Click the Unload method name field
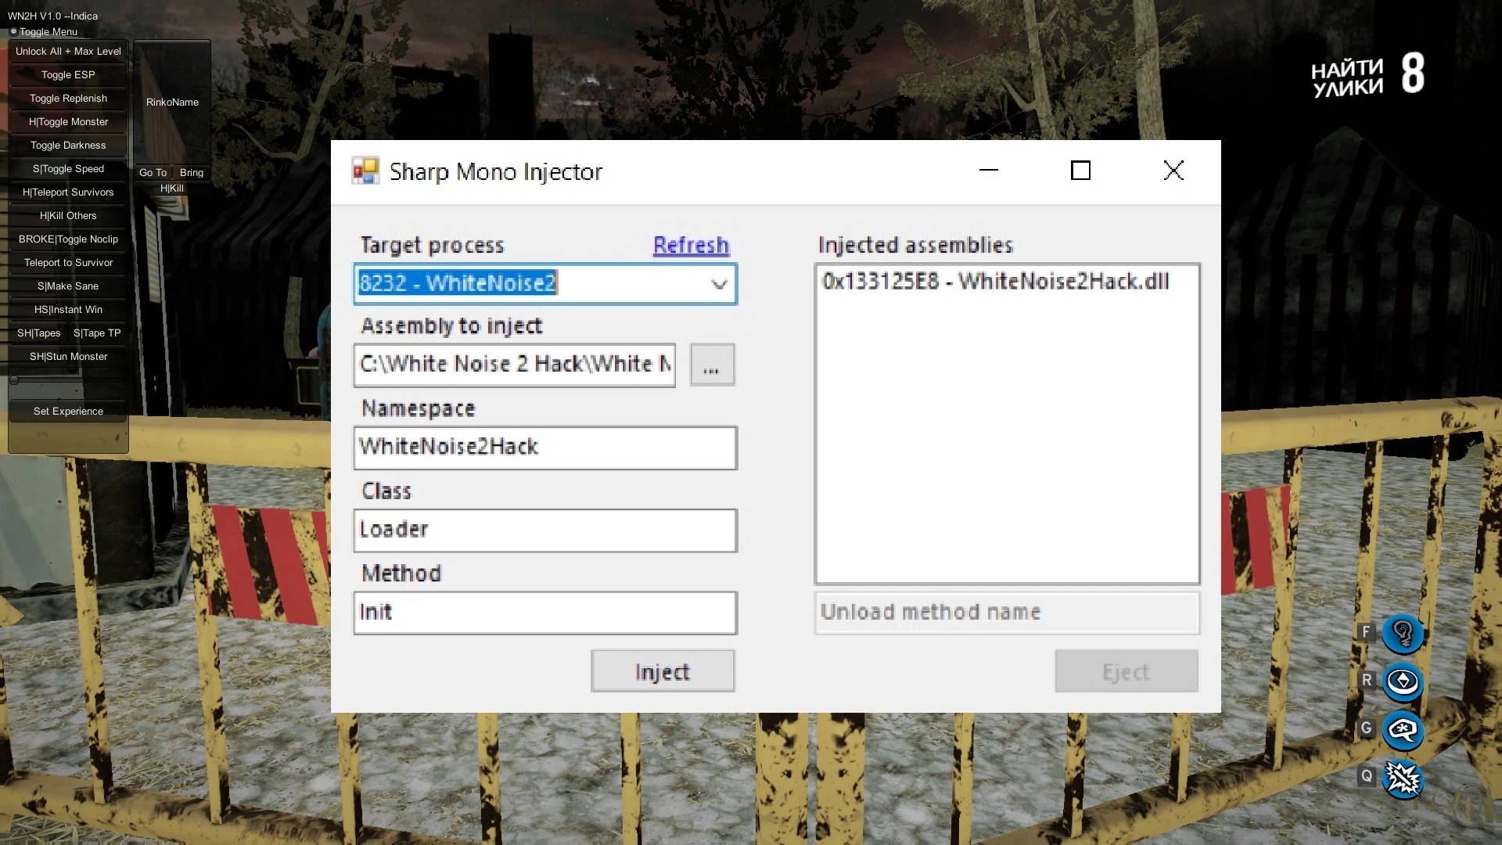The width and height of the screenshot is (1502, 845). point(1006,613)
